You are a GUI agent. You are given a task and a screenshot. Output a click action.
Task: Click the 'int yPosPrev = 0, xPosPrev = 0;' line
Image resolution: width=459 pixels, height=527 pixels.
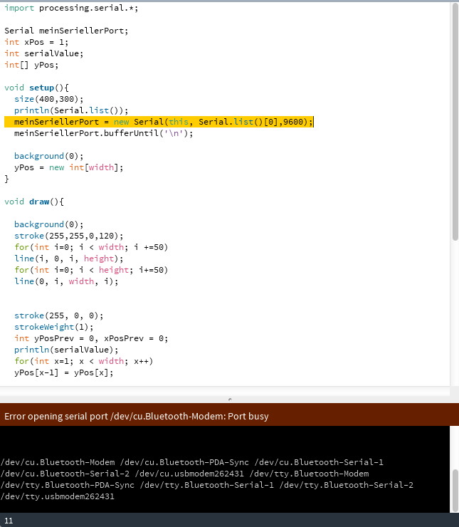pyautogui.click(x=91, y=338)
